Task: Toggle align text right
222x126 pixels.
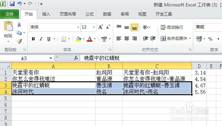Action: pyautogui.click(x=134, y=38)
